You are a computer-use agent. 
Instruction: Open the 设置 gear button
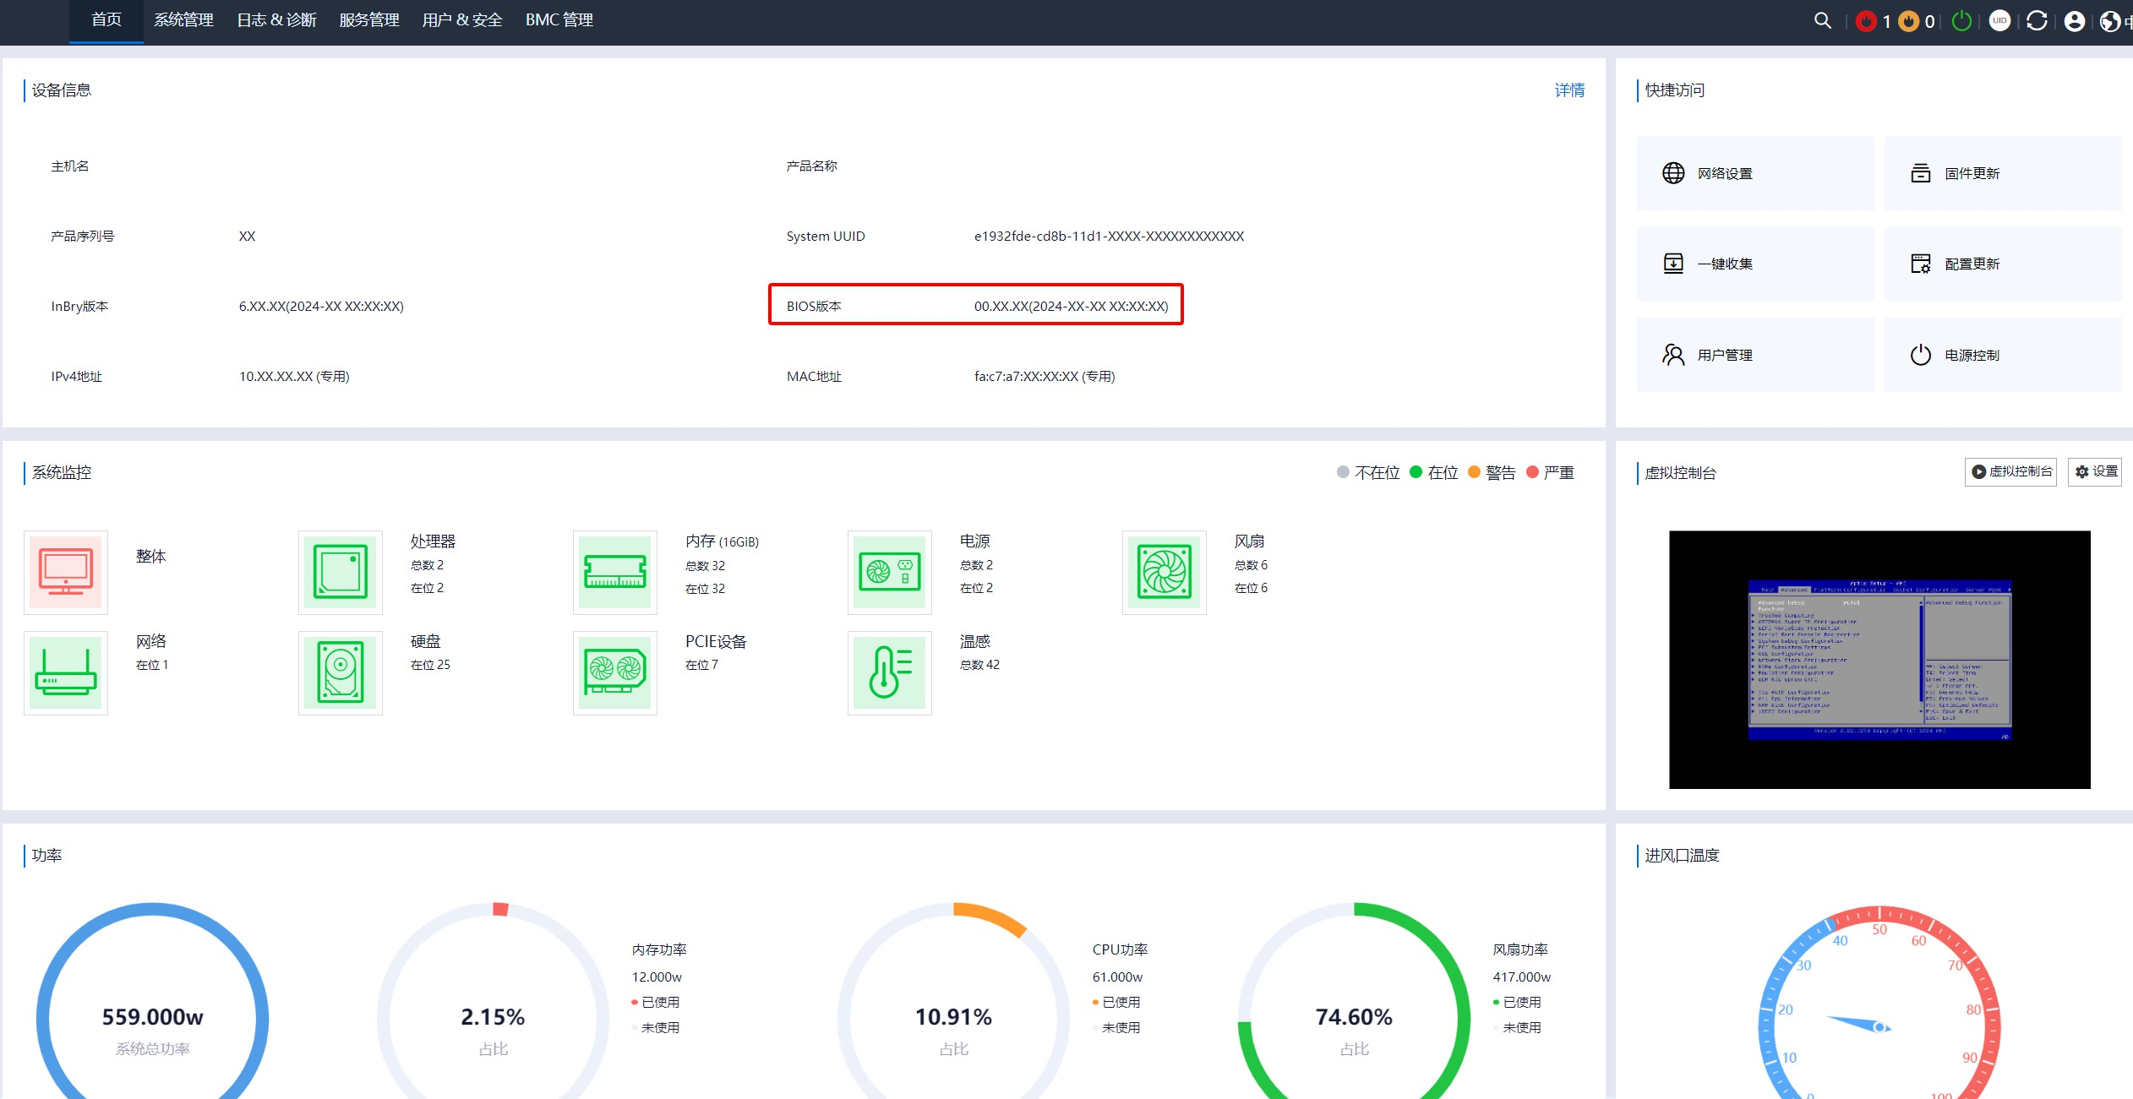[x=2097, y=471]
